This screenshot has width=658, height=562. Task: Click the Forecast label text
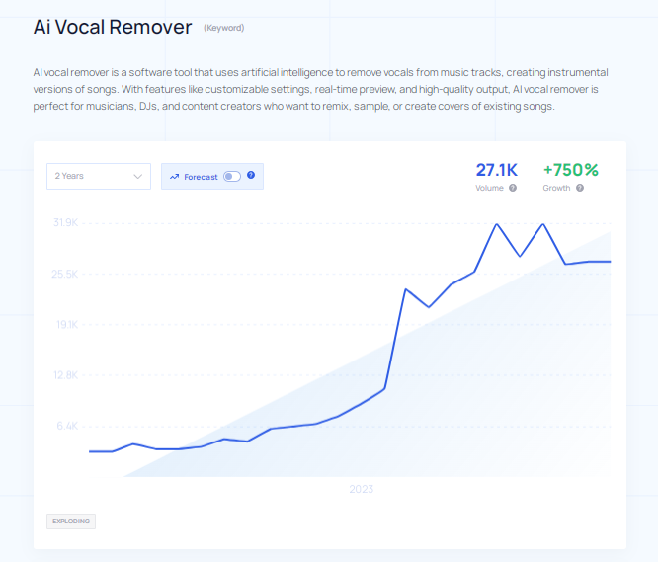coord(201,177)
